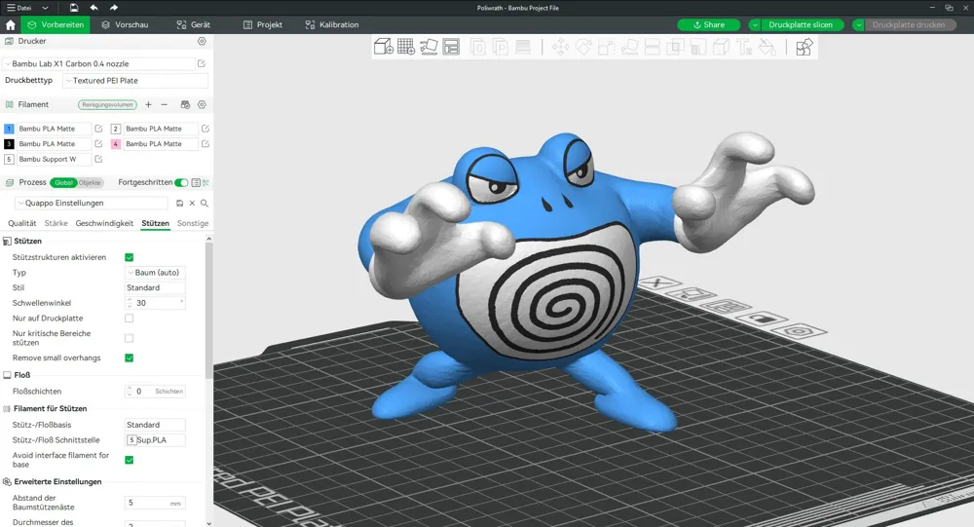Open the printer preset dropdown

click(x=98, y=63)
